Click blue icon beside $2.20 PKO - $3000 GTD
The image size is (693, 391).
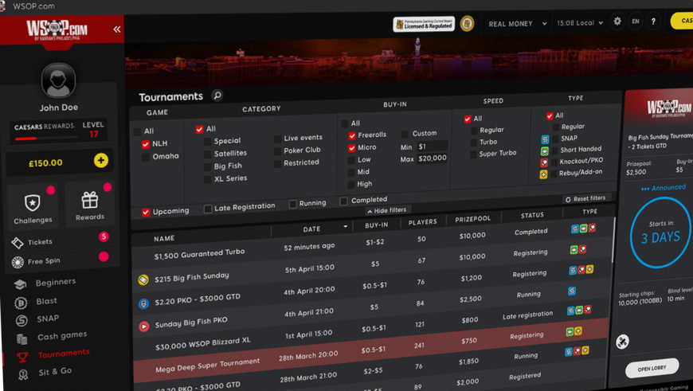point(143,303)
